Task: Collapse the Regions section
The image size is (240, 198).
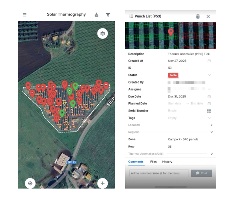Action: tap(212, 132)
